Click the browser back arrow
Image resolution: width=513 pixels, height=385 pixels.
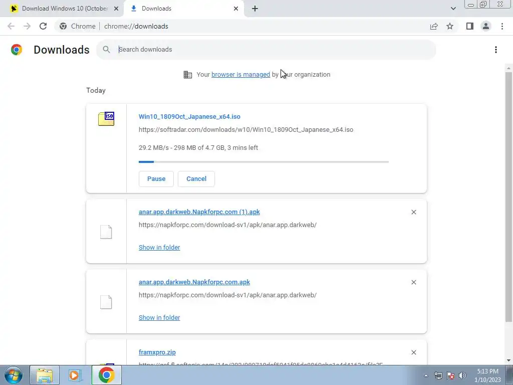11,26
